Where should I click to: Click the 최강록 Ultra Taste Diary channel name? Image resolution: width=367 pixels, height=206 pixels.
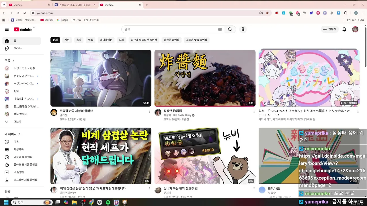pyautogui.click(x=177, y=115)
